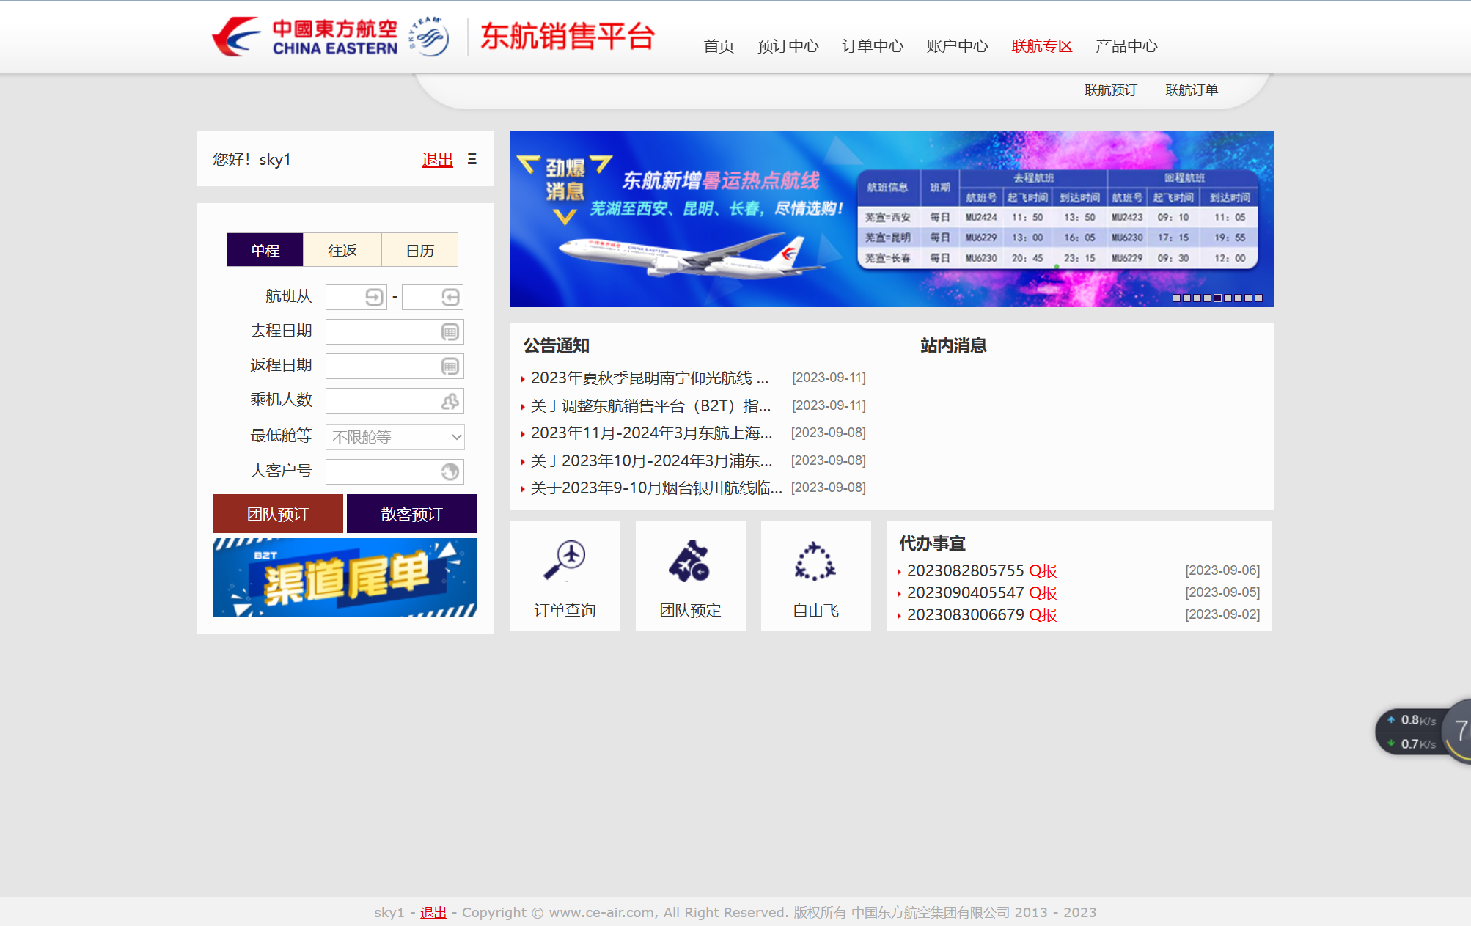This screenshot has width=1471, height=926.
Task: Open the 渠道尾单 promotional banner
Action: [x=345, y=578]
